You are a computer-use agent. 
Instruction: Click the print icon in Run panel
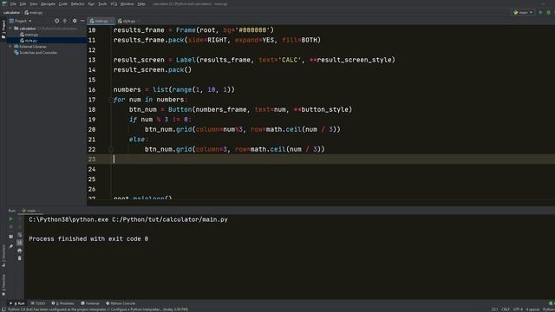coord(19,250)
